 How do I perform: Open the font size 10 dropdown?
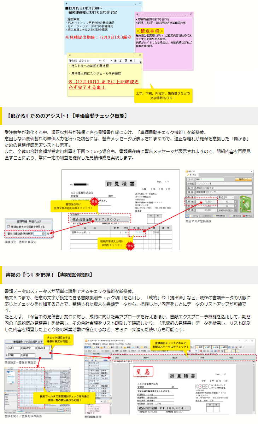coord(111,61)
